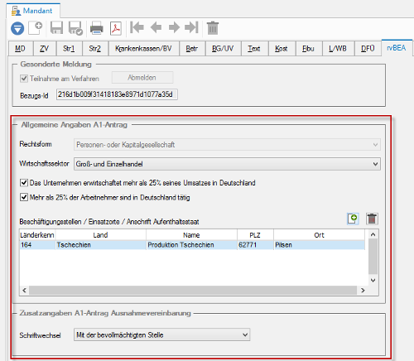Go to previous record arrow
Viewport: 414px width, 361px height.
click(x=156, y=27)
